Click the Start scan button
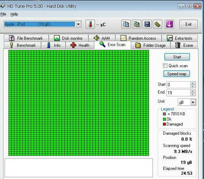Screen dimensions: 204x179 [177, 57]
